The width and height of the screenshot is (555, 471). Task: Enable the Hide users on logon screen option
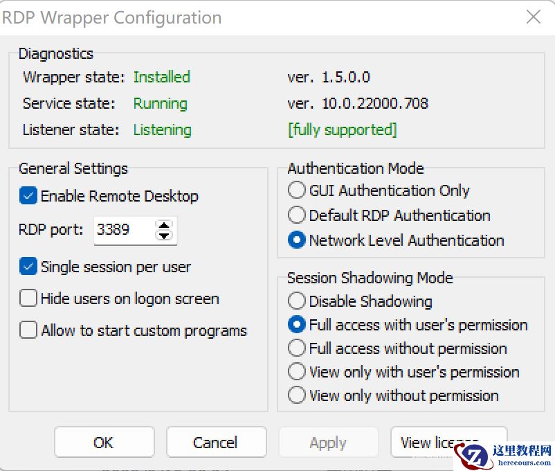coord(28,298)
